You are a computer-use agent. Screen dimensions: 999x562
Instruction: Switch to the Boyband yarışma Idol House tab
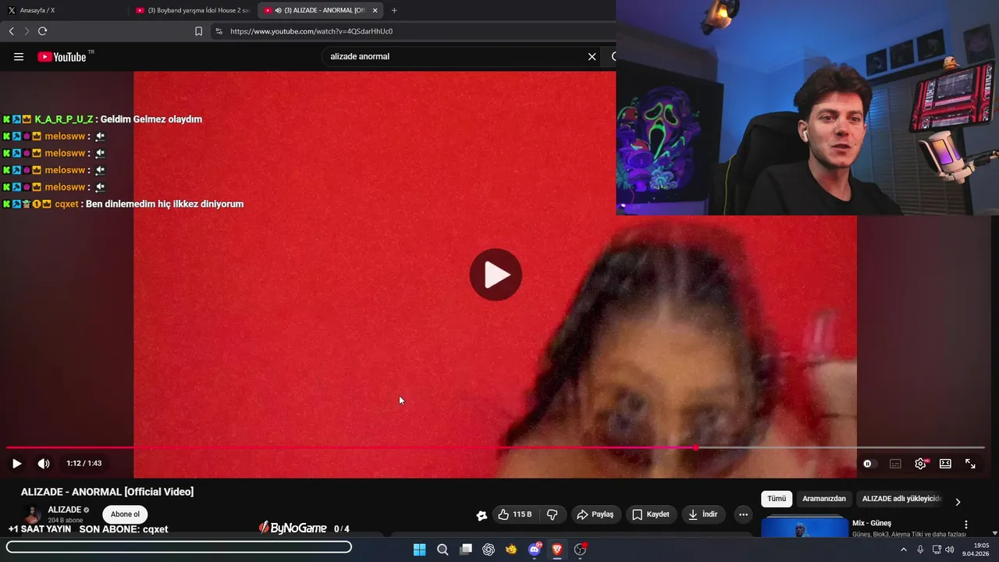tap(193, 10)
